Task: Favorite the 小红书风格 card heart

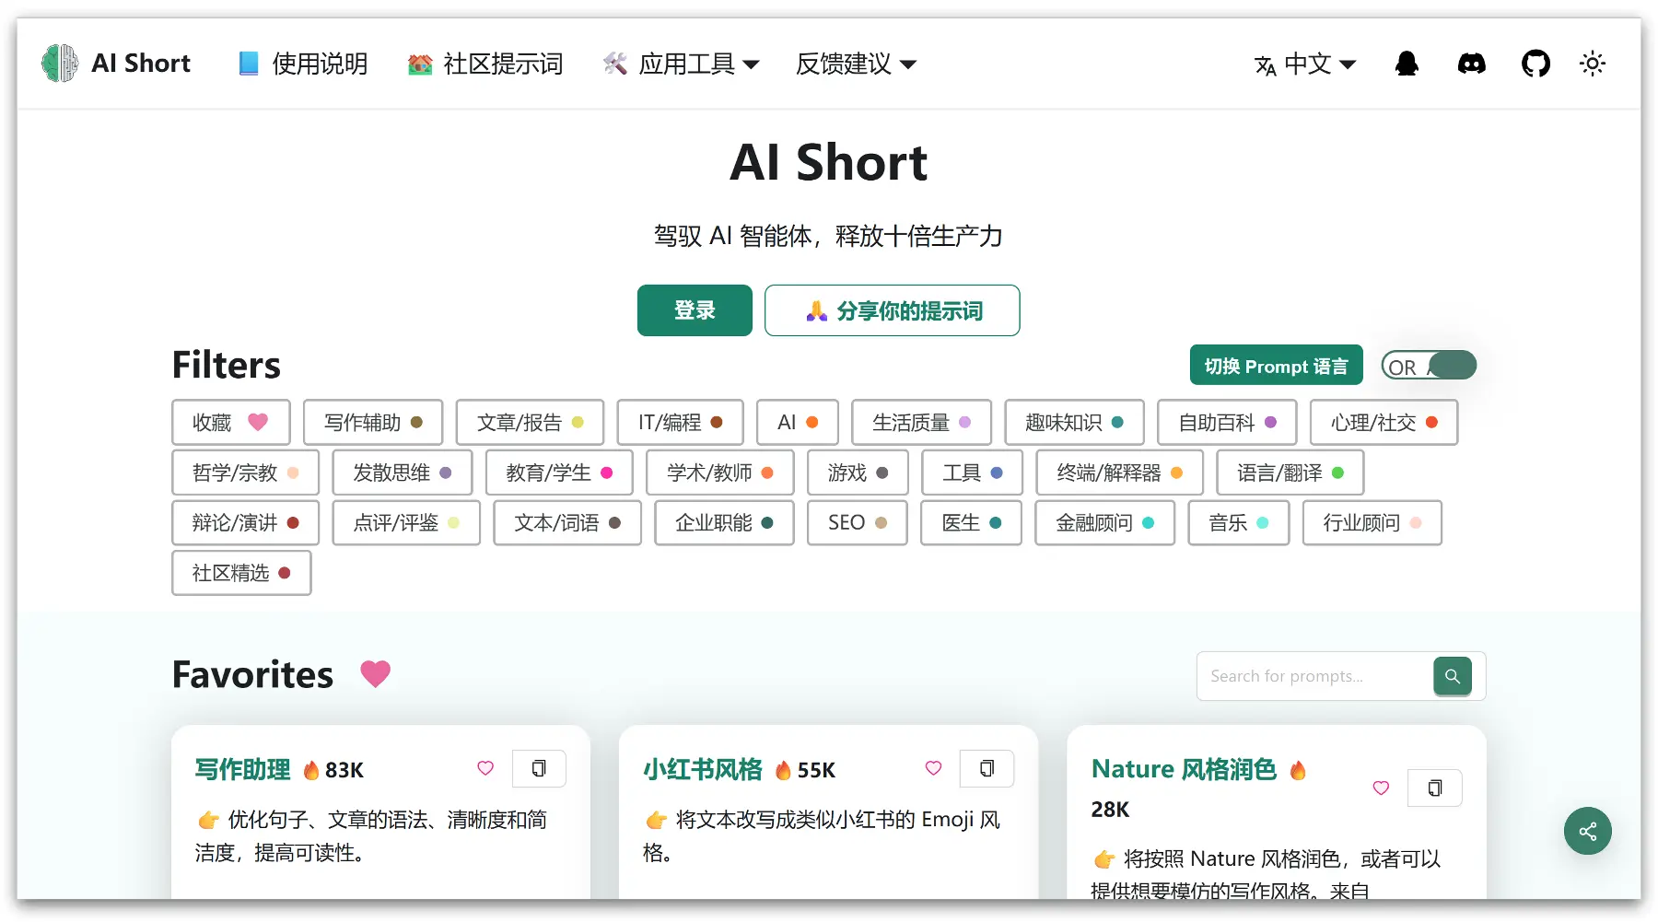Action: tap(933, 768)
